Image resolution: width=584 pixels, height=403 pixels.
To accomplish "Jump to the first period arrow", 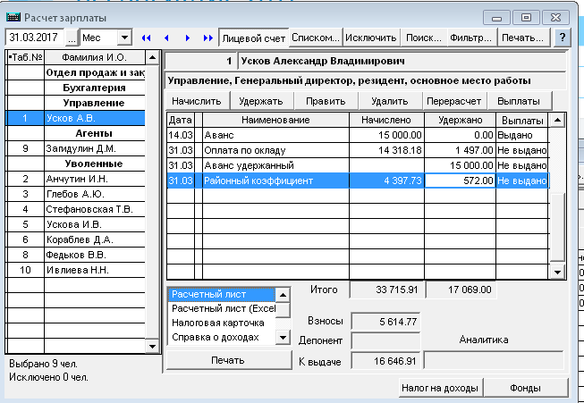I will point(146,38).
